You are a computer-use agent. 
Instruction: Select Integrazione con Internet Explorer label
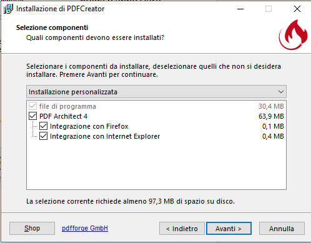tap(105, 136)
